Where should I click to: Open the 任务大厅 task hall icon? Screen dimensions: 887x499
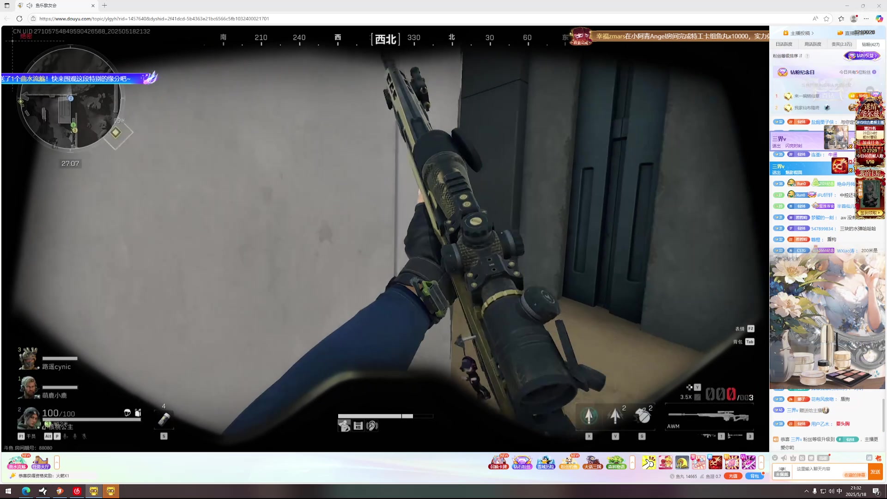pos(41,462)
